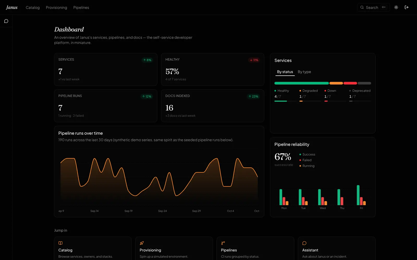Click the Healthy status label
This screenshot has width=417, height=260.
pos(283,91)
